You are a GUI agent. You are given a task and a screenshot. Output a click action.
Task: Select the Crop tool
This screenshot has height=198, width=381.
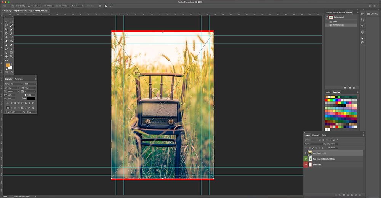tap(6, 29)
